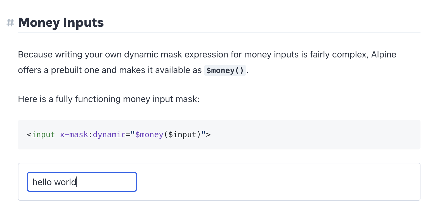Click the # anchor icon beside Money Inputs
The image size is (430, 208).
coord(10,23)
